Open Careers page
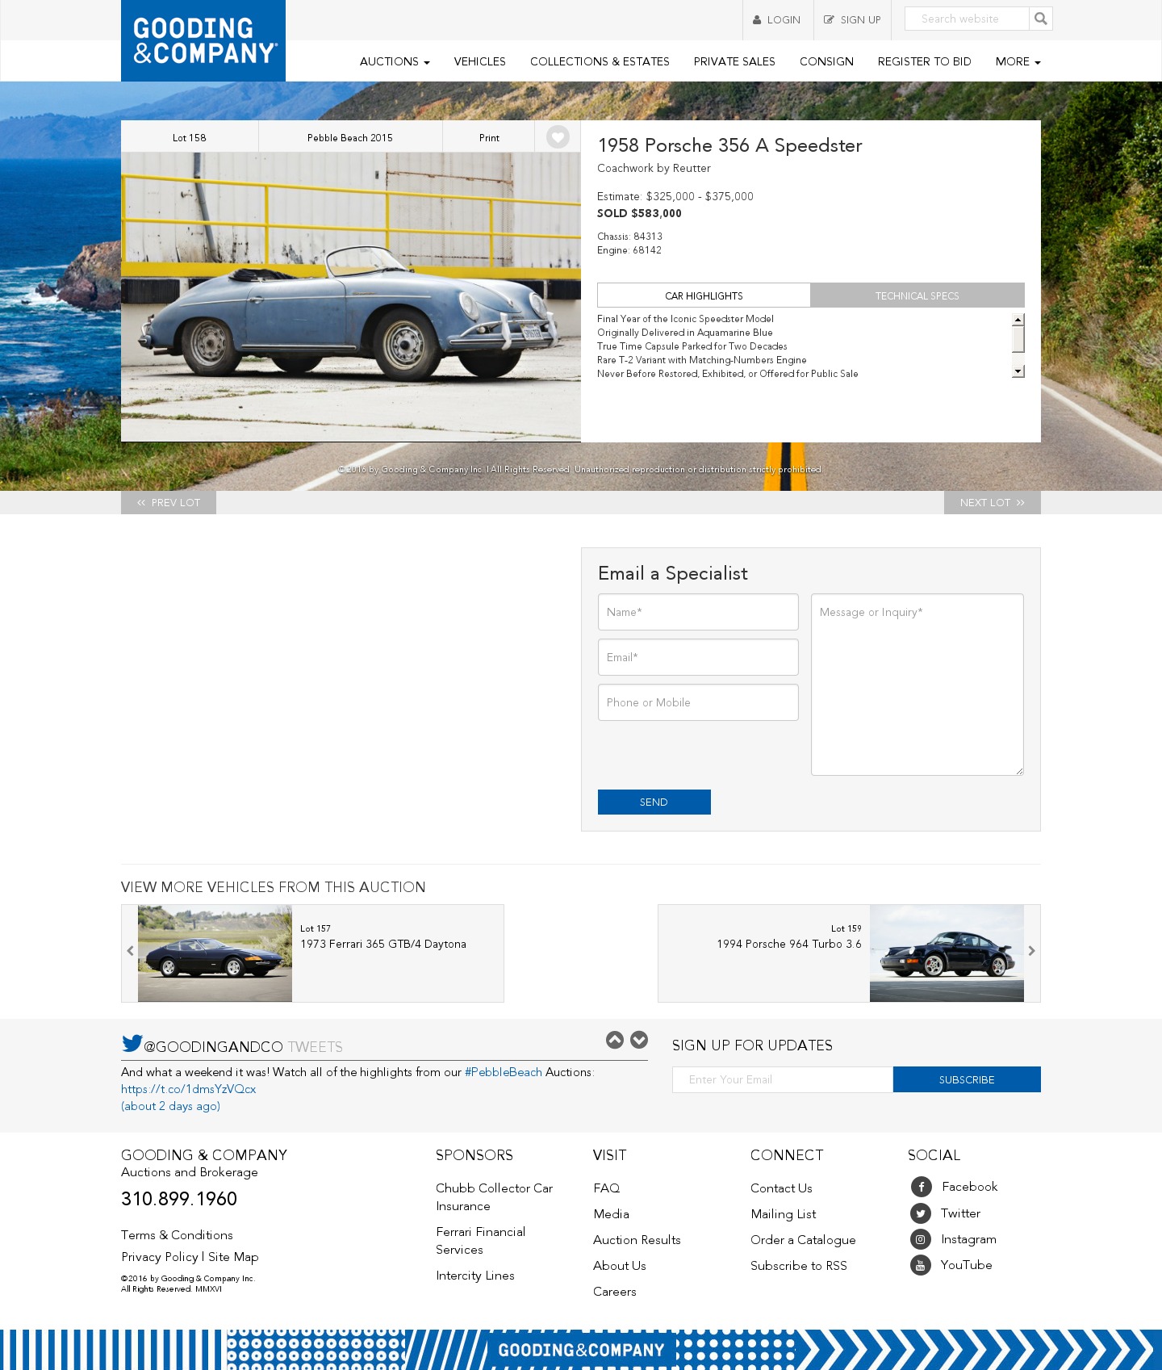The height and width of the screenshot is (1370, 1162). point(615,1292)
